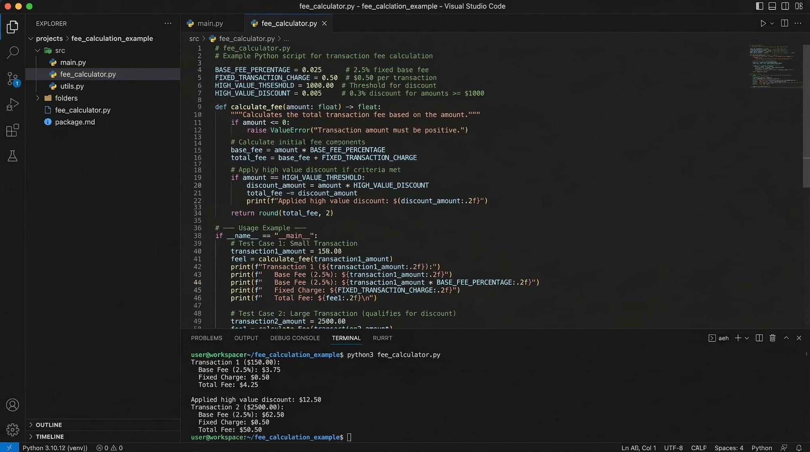The height and width of the screenshot is (452, 810).
Task: Collapse the src folder
Action: point(38,51)
